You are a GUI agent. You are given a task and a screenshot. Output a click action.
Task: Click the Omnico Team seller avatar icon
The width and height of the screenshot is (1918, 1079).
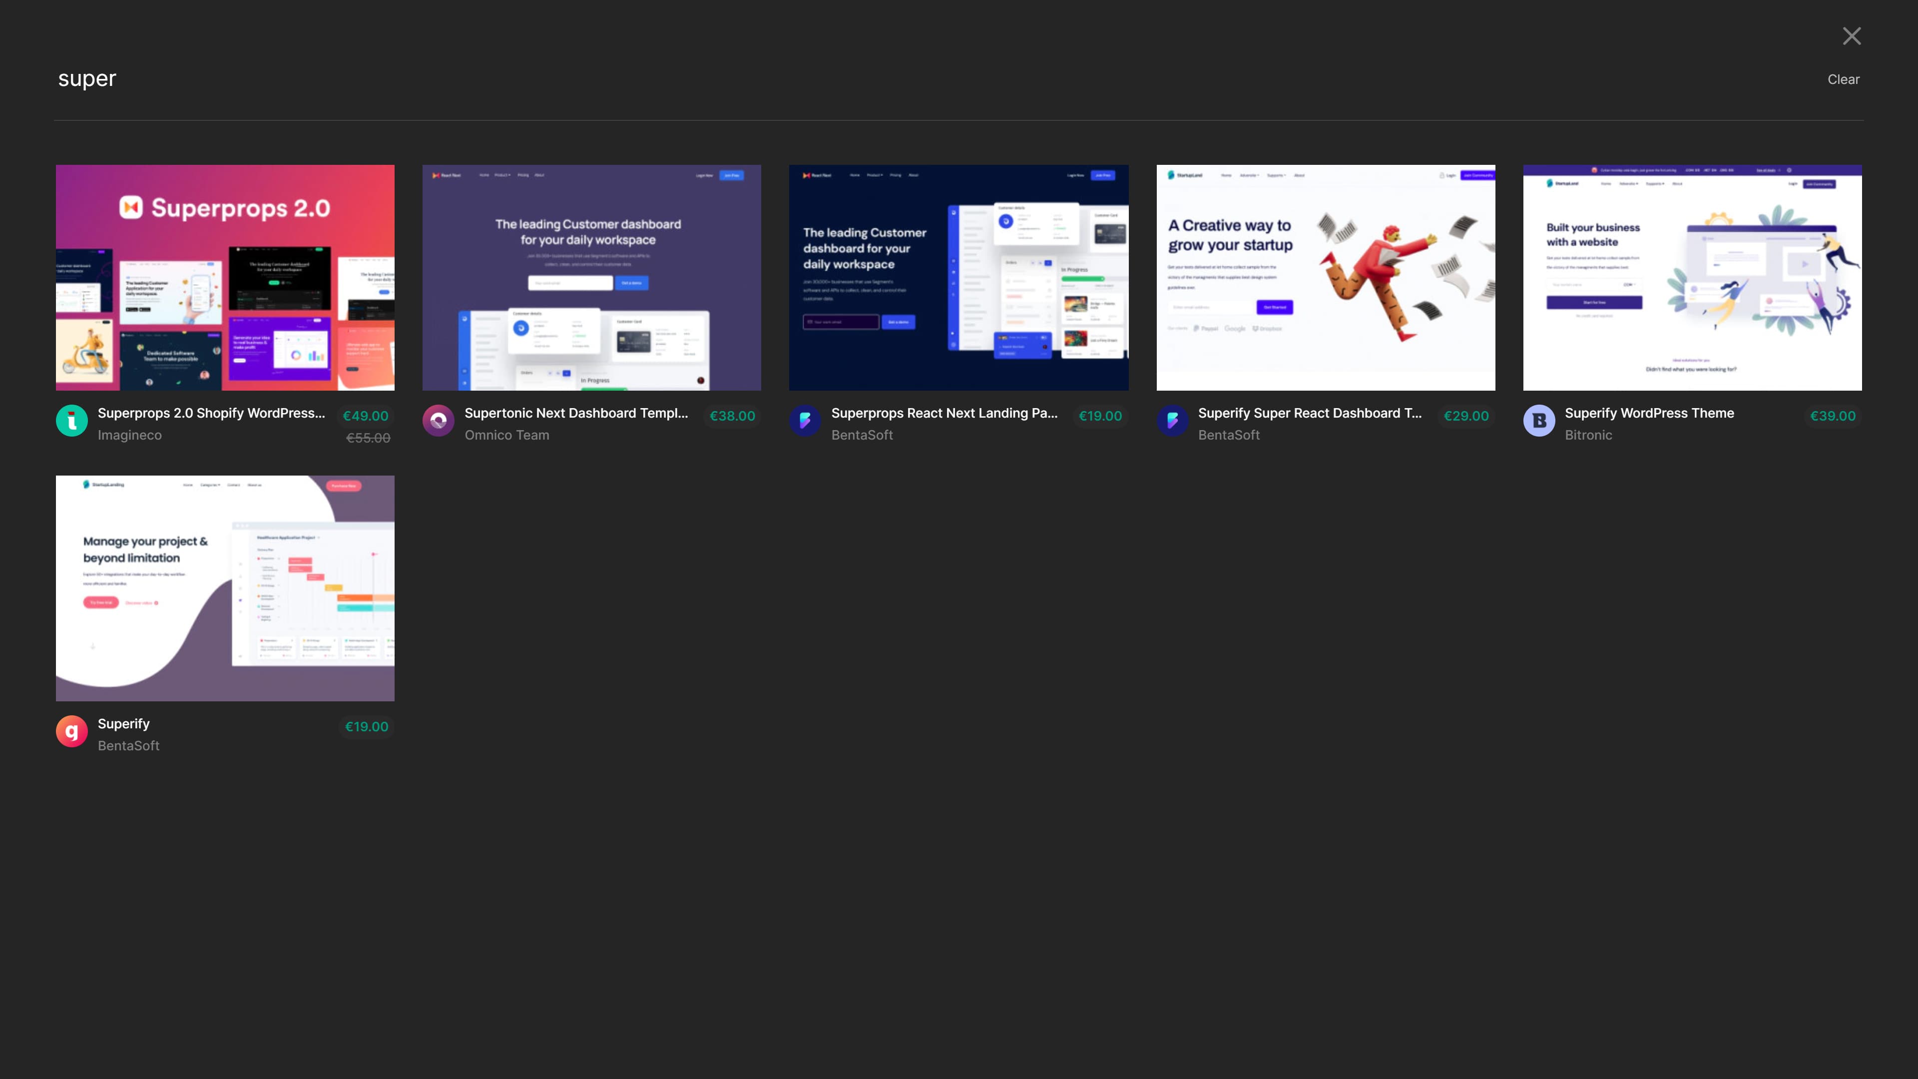tap(439, 421)
